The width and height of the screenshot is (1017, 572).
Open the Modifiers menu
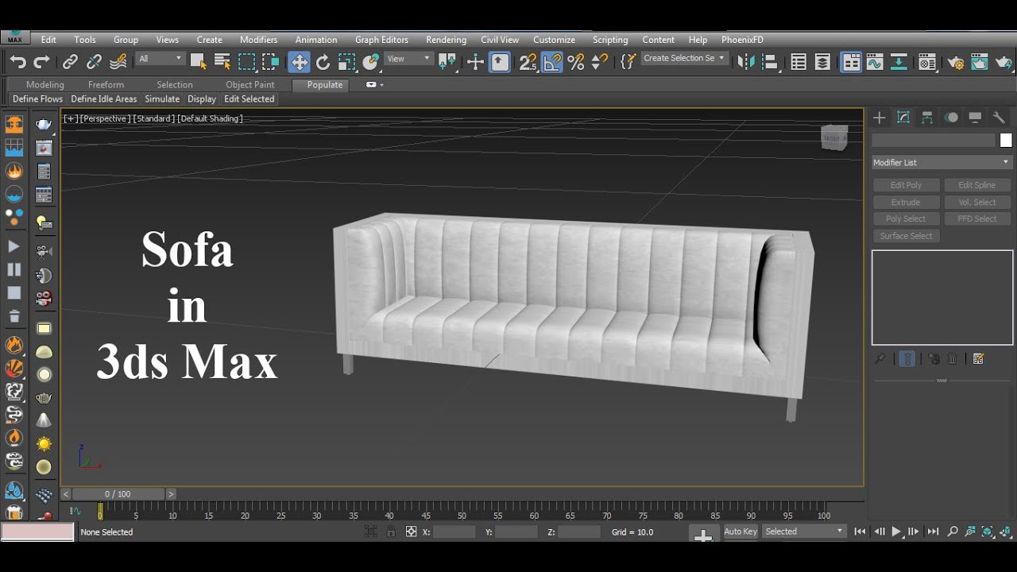(x=259, y=40)
